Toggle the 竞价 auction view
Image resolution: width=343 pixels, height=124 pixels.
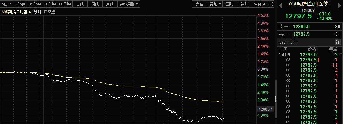[x=200, y=4]
